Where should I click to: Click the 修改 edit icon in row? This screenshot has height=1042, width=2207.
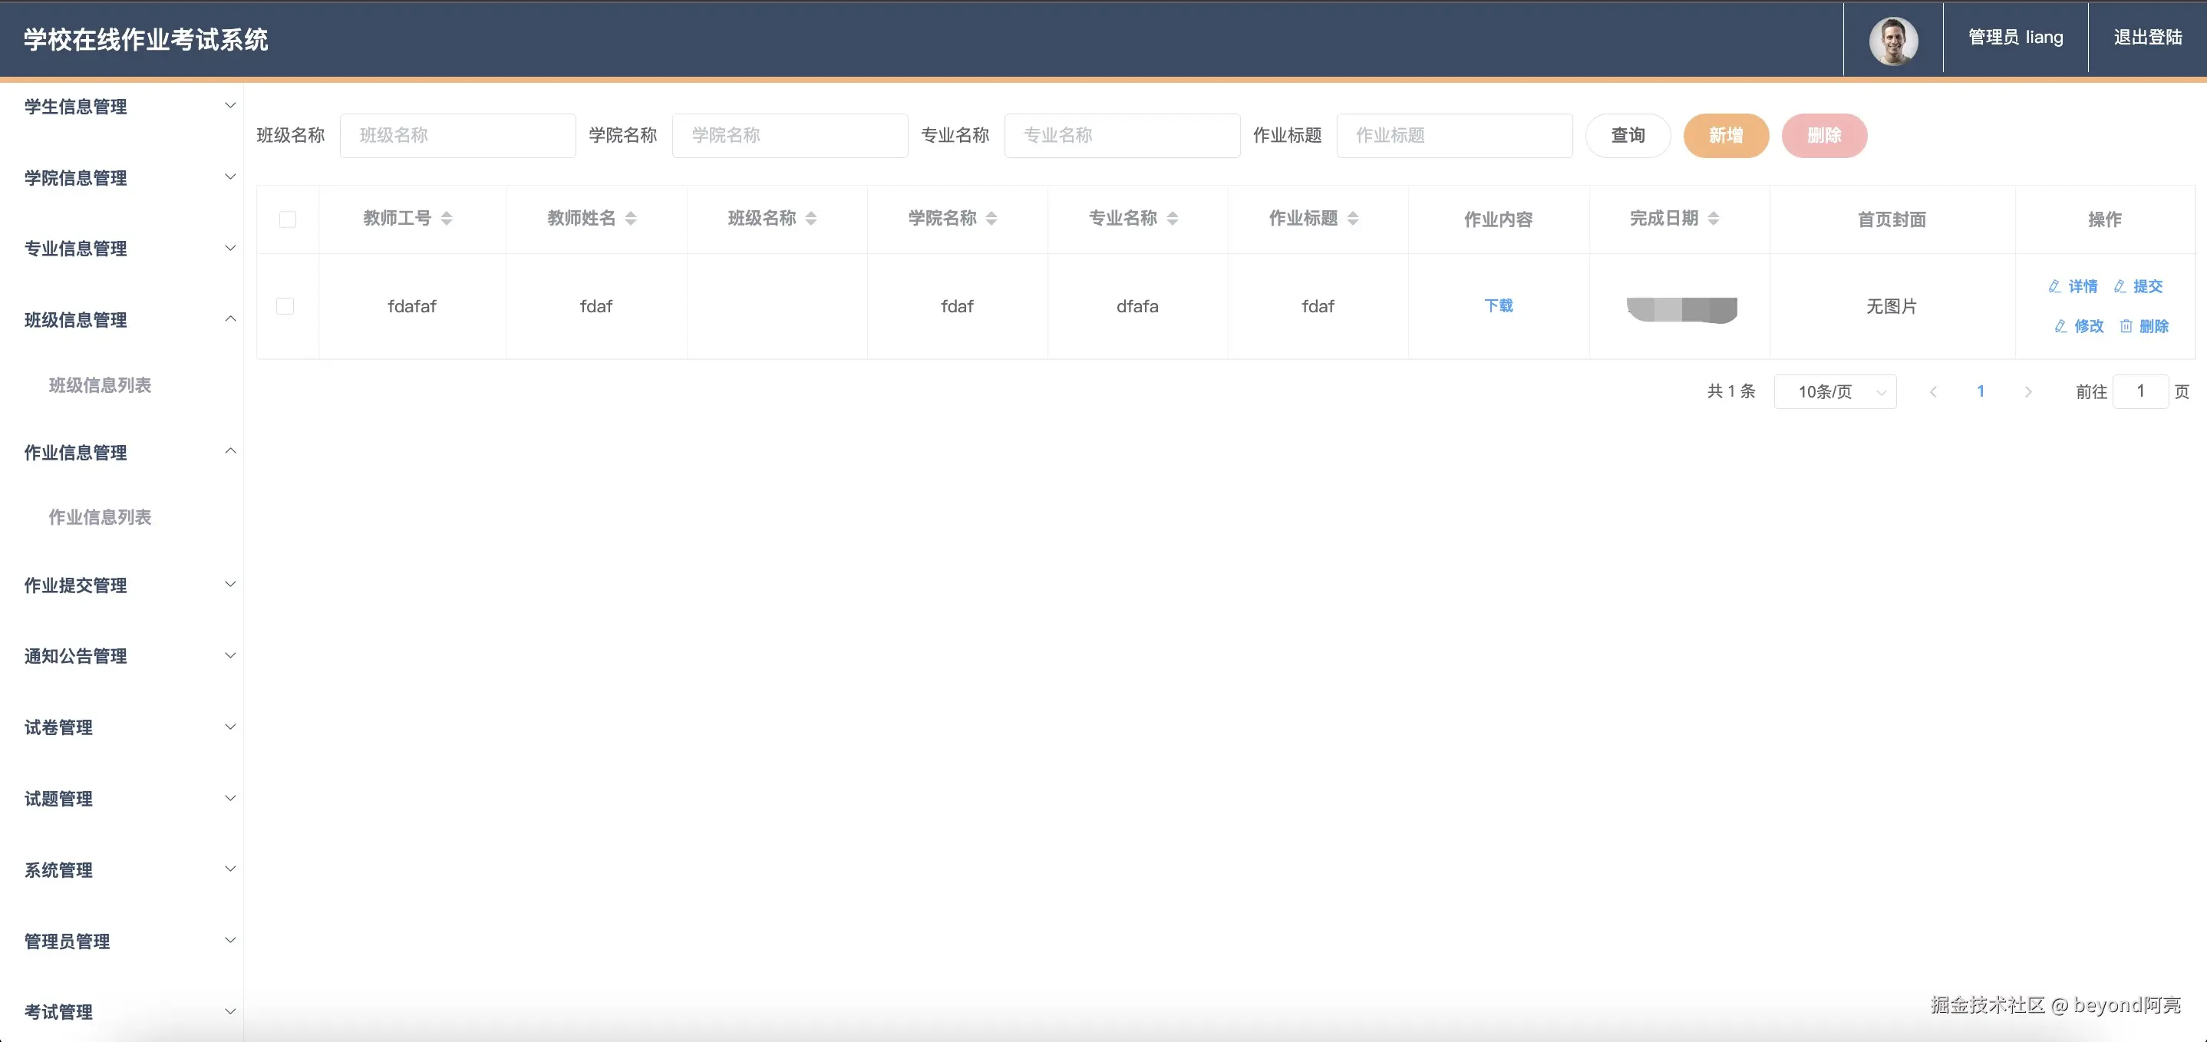[2060, 326]
